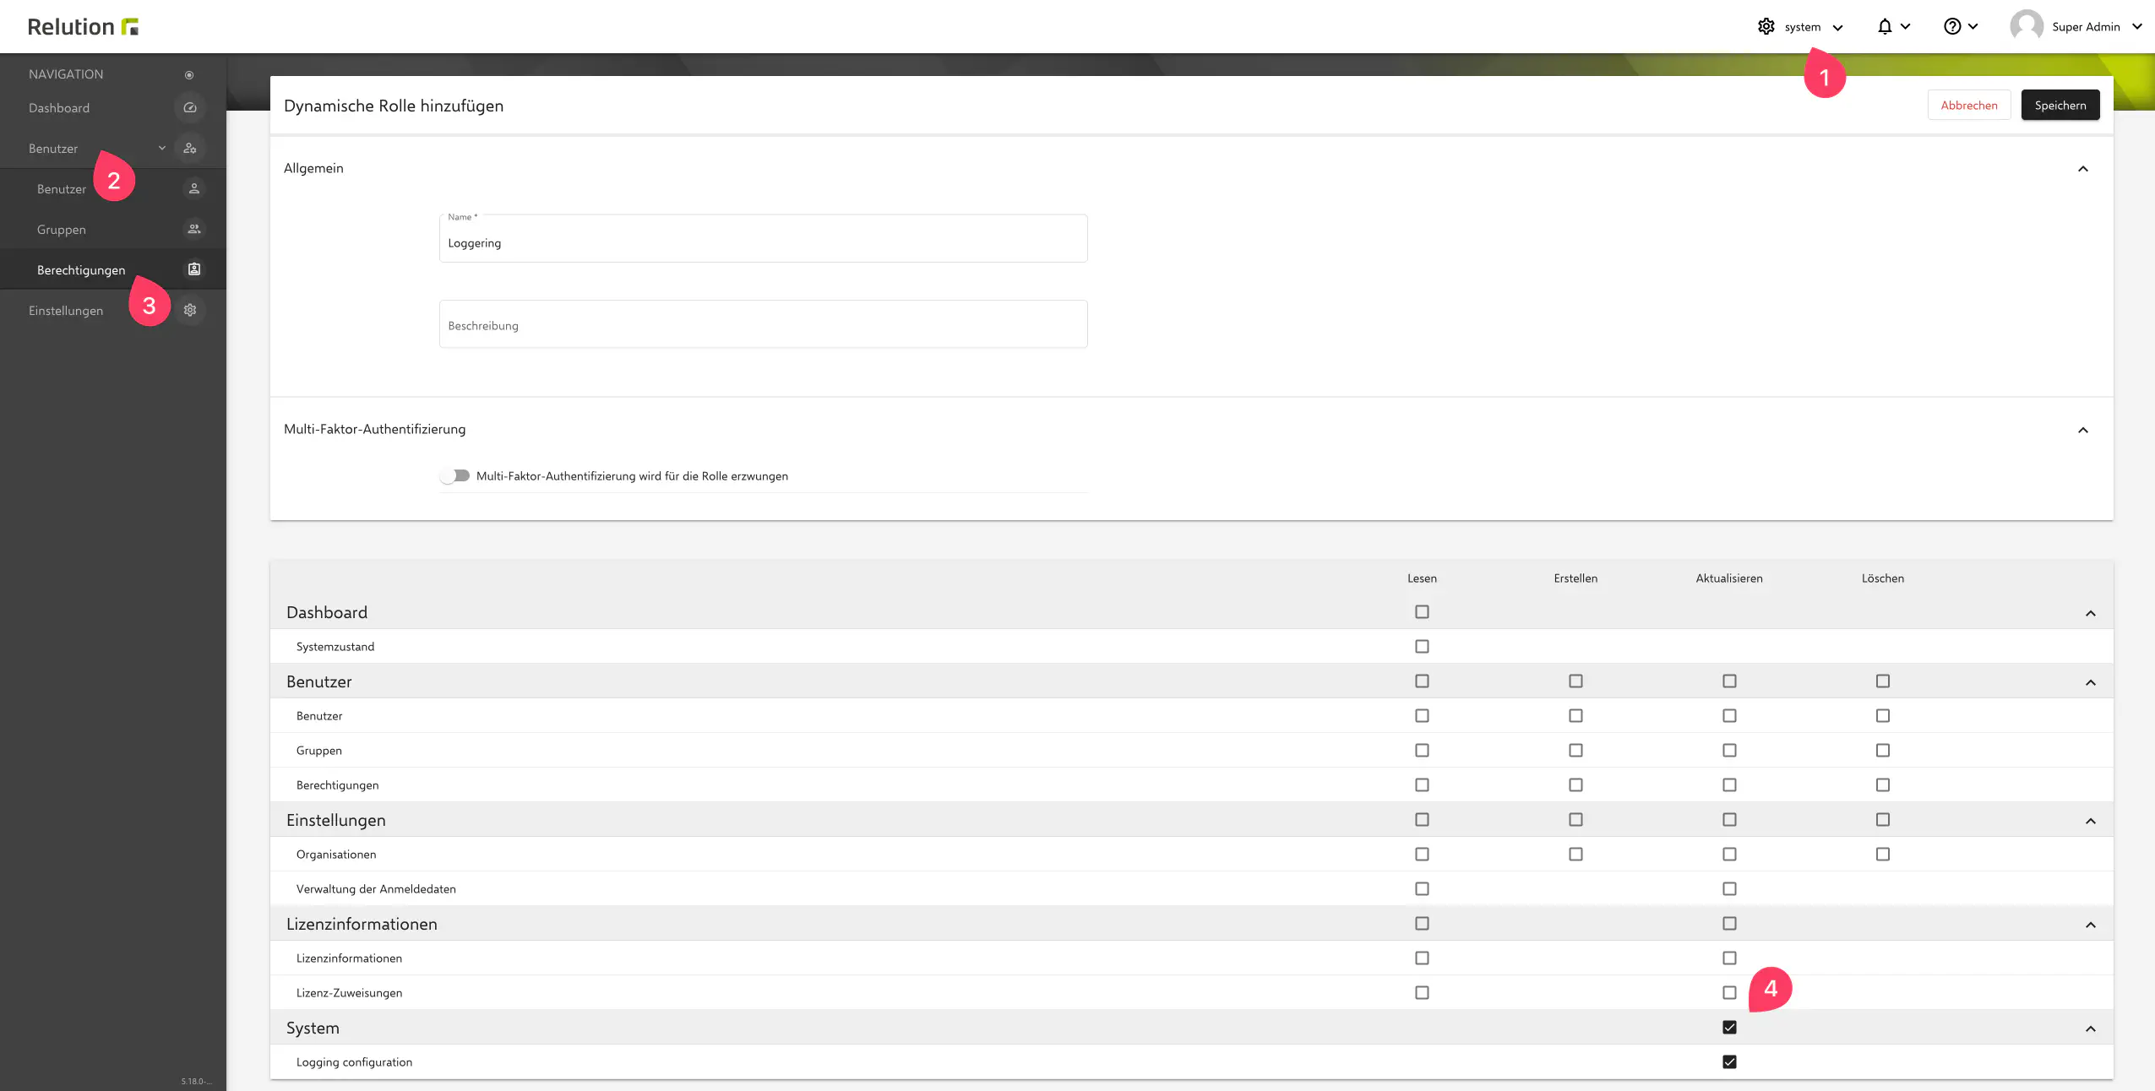Click the Berechtigungen badge icon in sidebar

(193, 269)
